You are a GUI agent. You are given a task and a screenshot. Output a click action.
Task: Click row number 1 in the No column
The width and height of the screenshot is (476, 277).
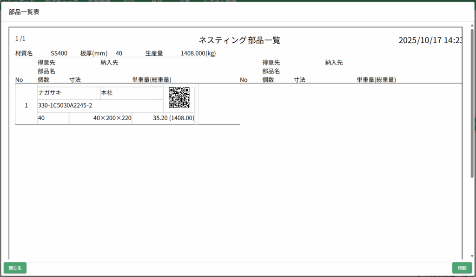tap(26, 105)
